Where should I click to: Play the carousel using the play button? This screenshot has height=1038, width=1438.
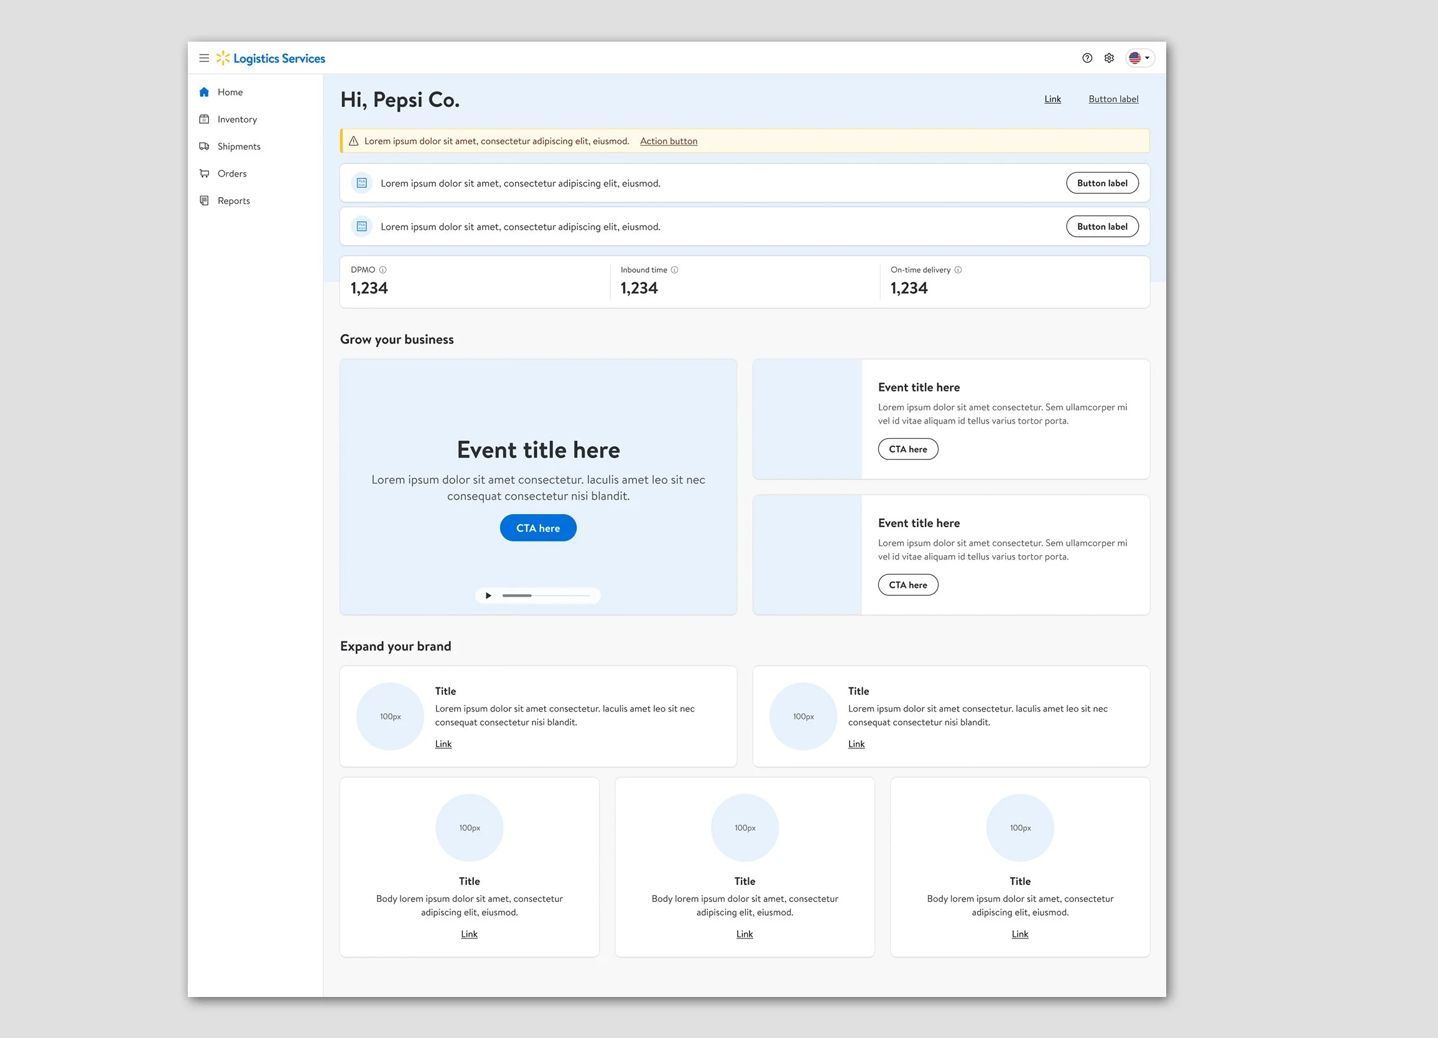[488, 595]
